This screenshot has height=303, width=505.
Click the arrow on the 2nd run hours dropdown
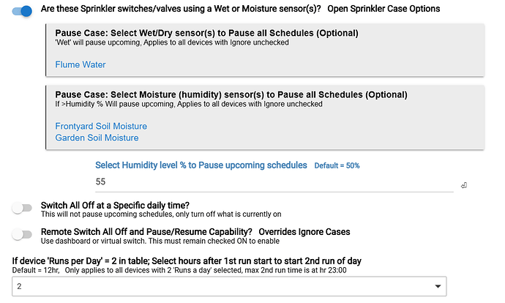438,286
